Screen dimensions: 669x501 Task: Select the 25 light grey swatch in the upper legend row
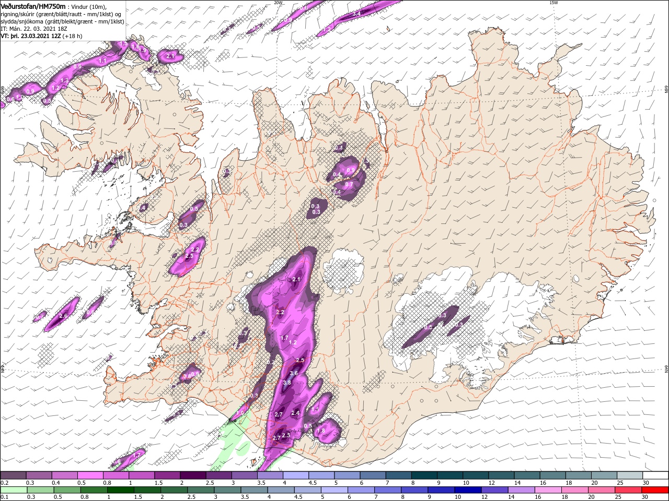(629, 475)
